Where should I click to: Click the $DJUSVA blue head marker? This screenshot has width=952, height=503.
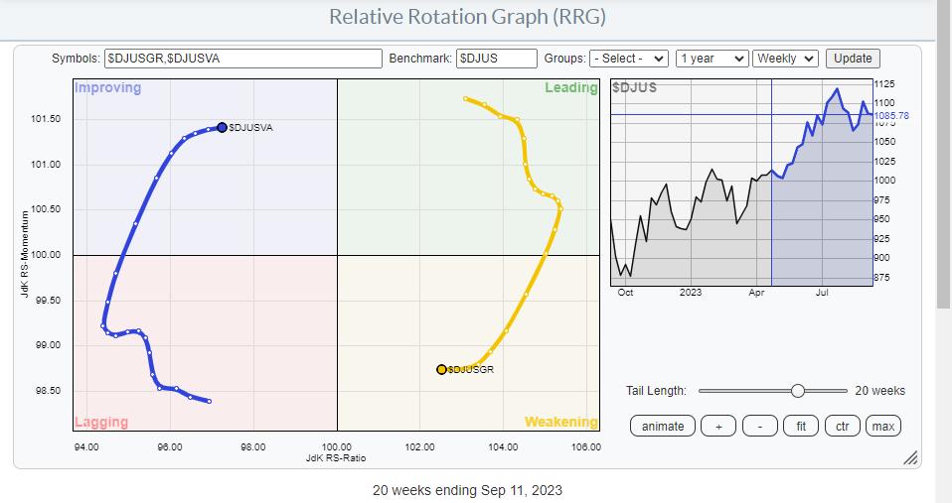click(x=222, y=127)
